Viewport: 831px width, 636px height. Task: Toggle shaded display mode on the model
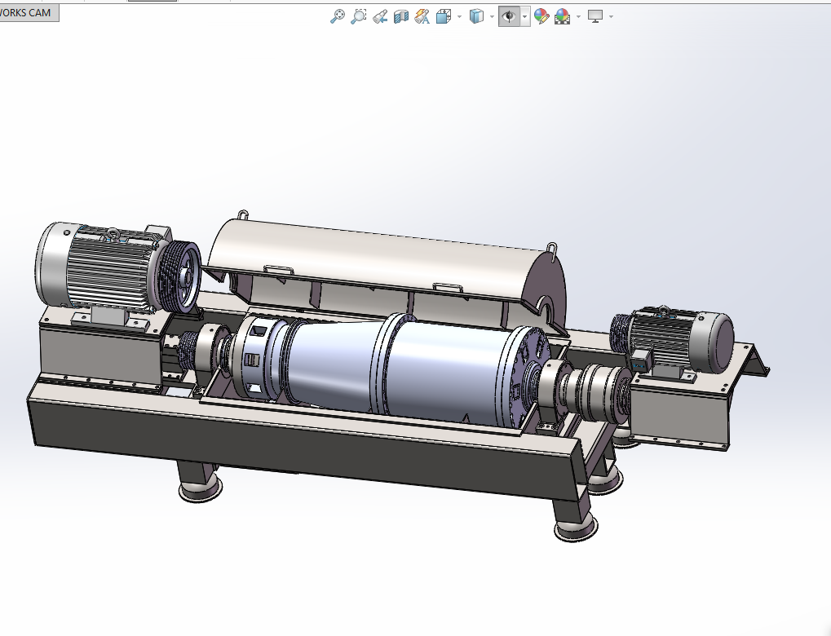(477, 15)
